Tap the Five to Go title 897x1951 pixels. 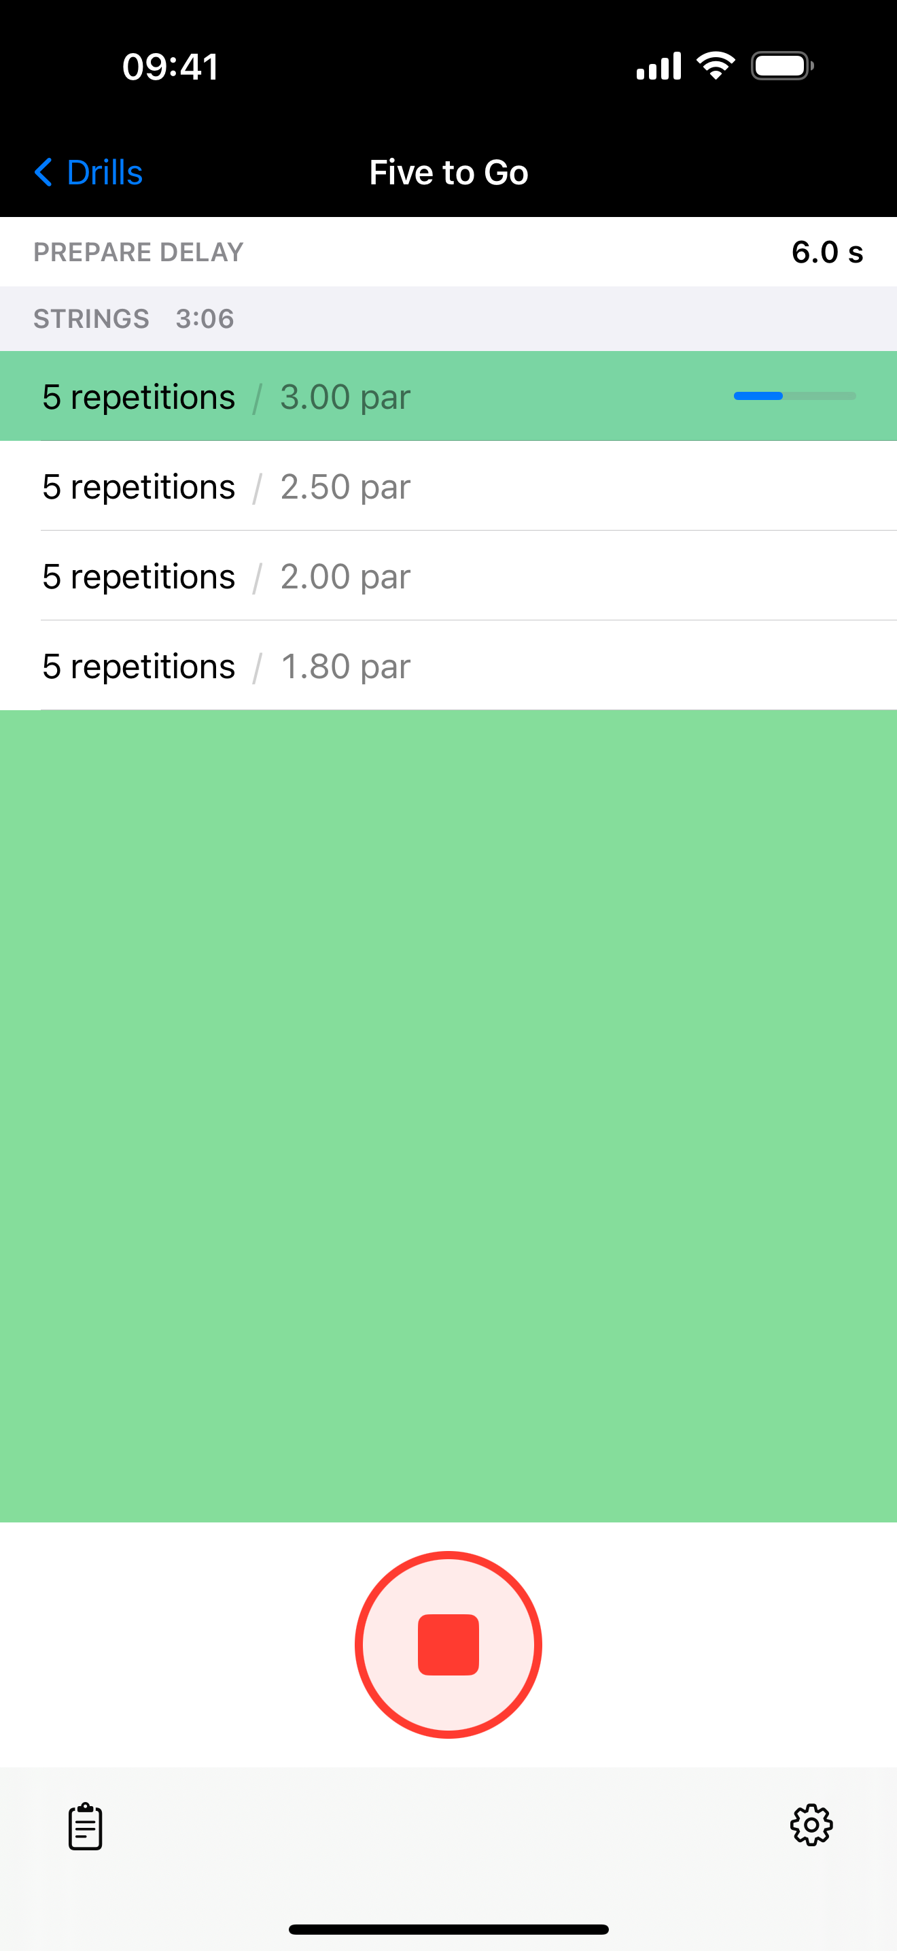point(448,173)
